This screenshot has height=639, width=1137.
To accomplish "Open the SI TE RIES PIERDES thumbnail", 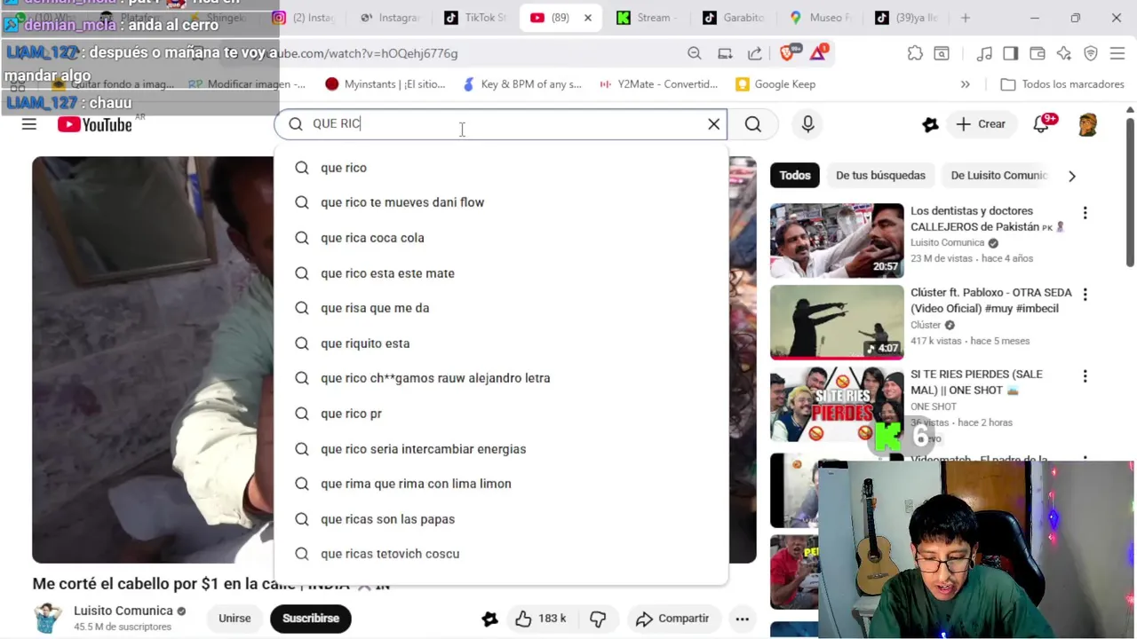I will pos(837,404).
